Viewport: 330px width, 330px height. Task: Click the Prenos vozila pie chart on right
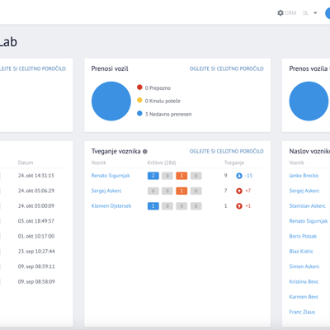pyautogui.click(x=309, y=101)
